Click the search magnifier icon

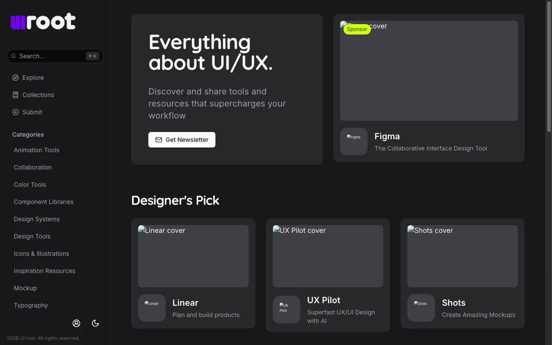pyautogui.click(x=13, y=56)
